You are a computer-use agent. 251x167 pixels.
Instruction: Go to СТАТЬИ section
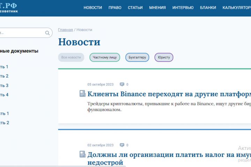pos(135,8)
